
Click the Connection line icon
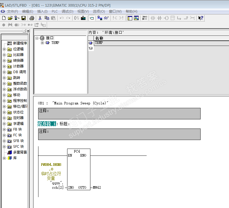193,18
